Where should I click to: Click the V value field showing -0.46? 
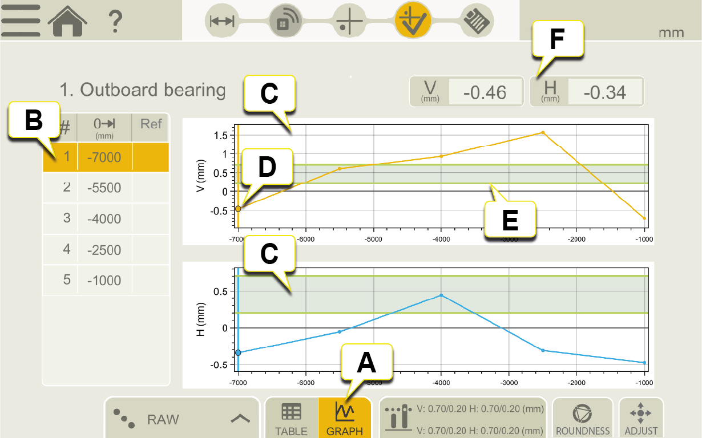(485, 92)
